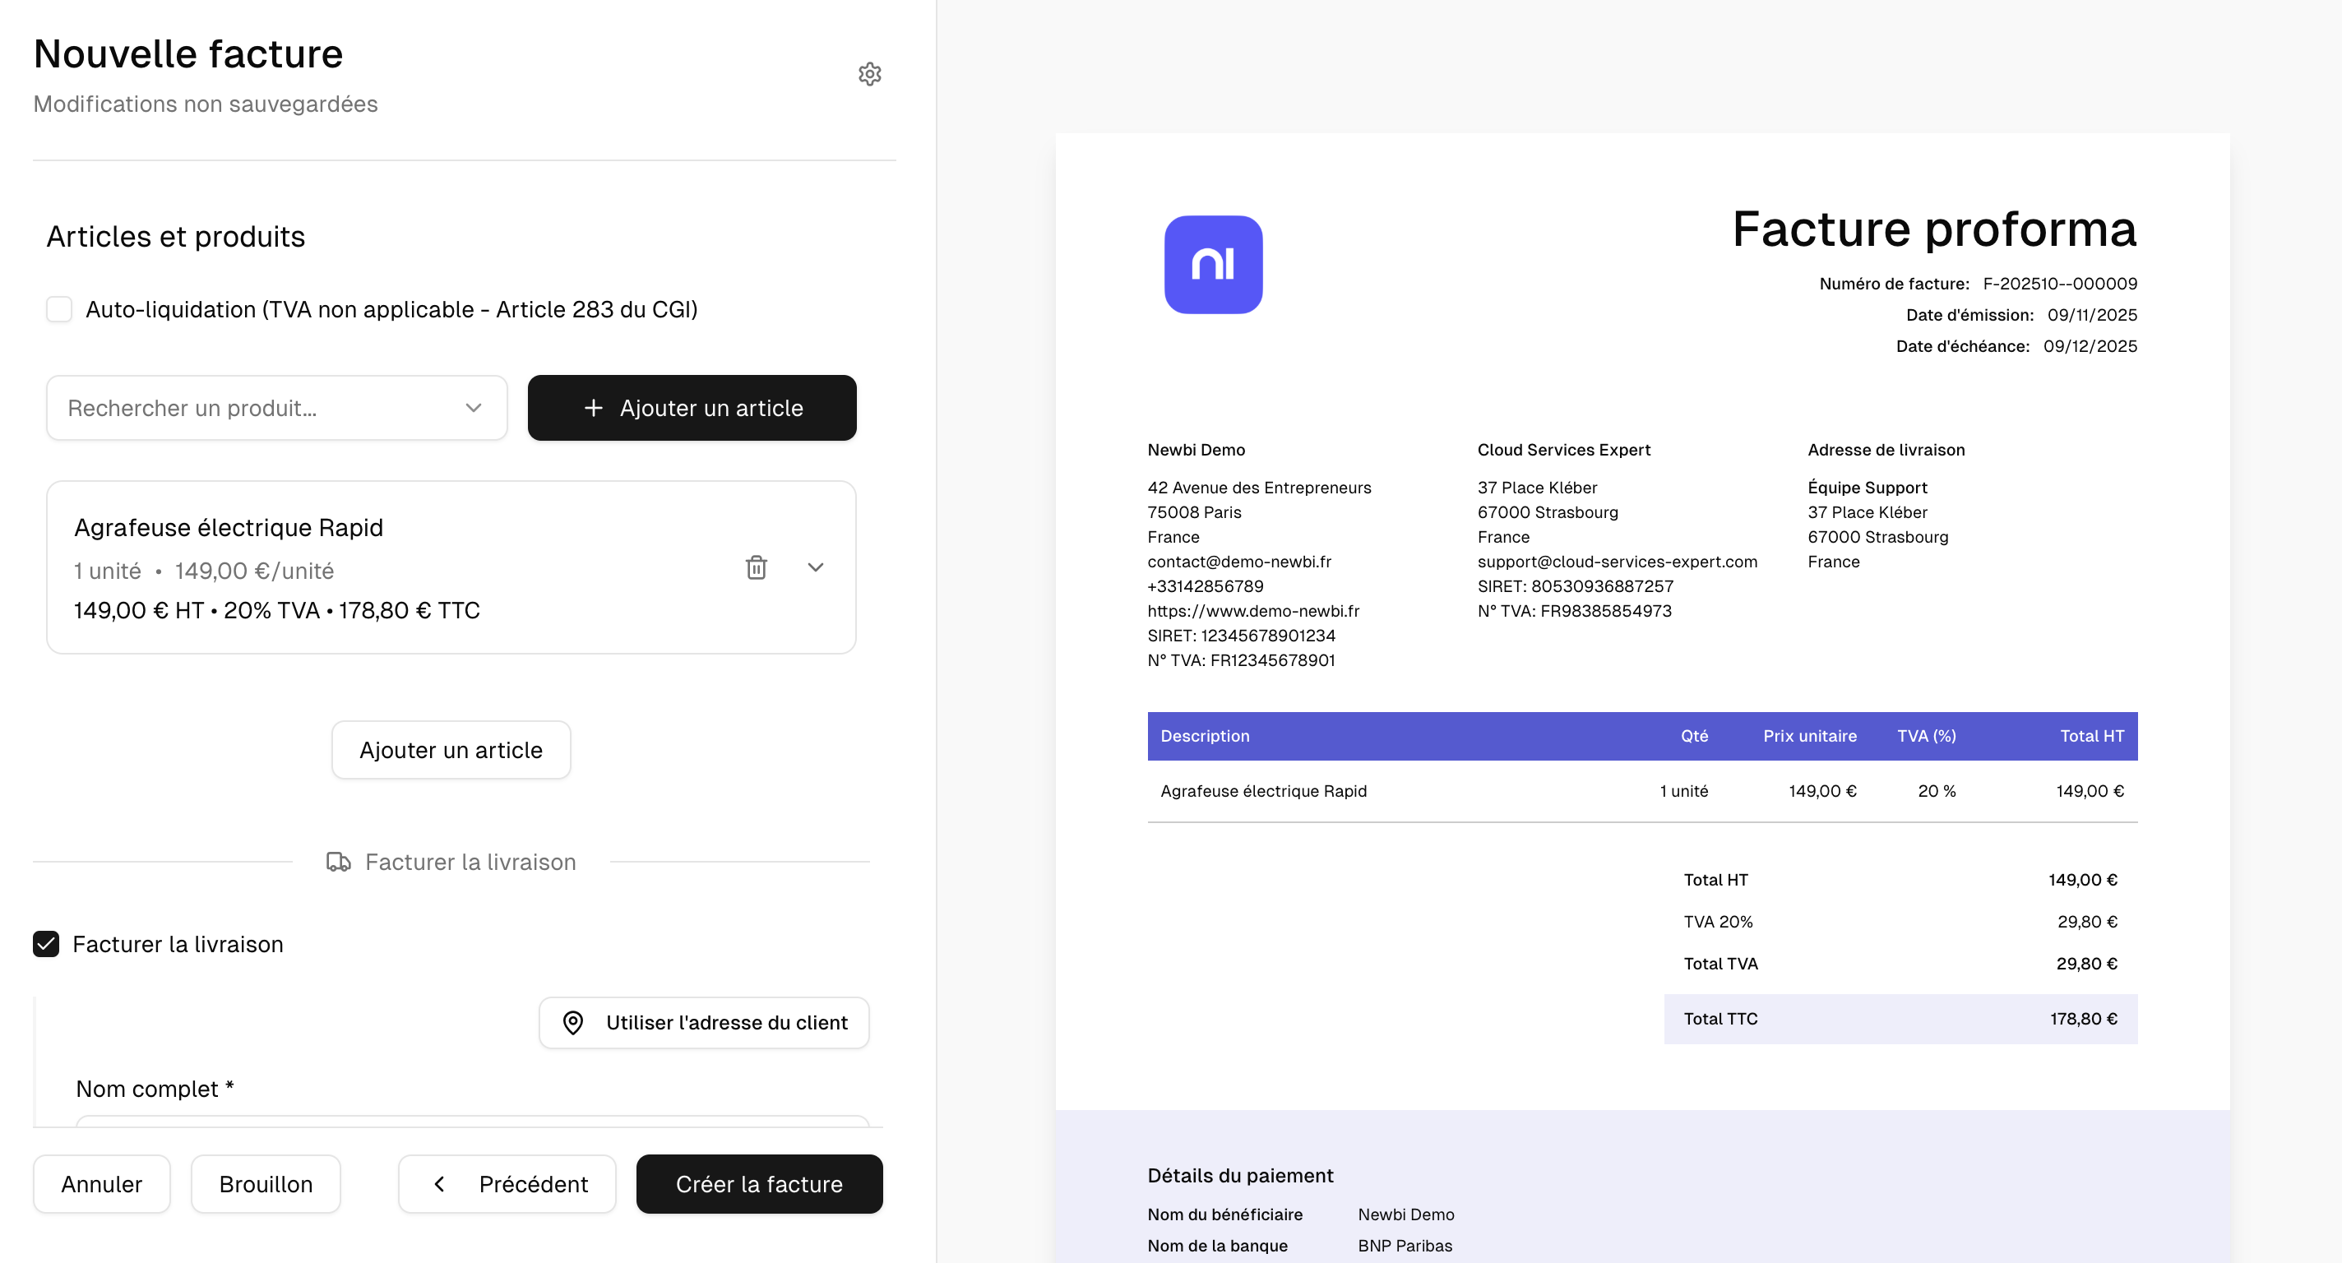Click the Agrafeuse électrique Rapid preview row
This screenshot has height=1263, width=2342.
point(1641,791)
